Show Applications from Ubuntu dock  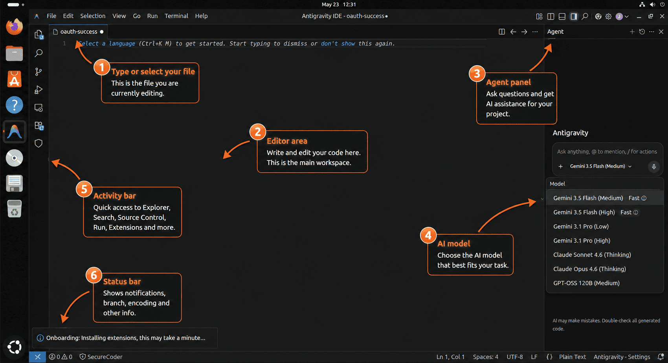tap(15, 347)
